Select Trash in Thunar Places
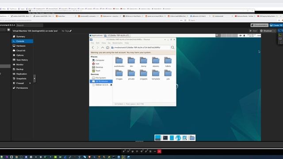 point(101,71)
